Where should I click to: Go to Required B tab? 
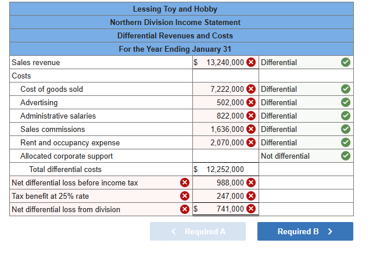(305, 231)
